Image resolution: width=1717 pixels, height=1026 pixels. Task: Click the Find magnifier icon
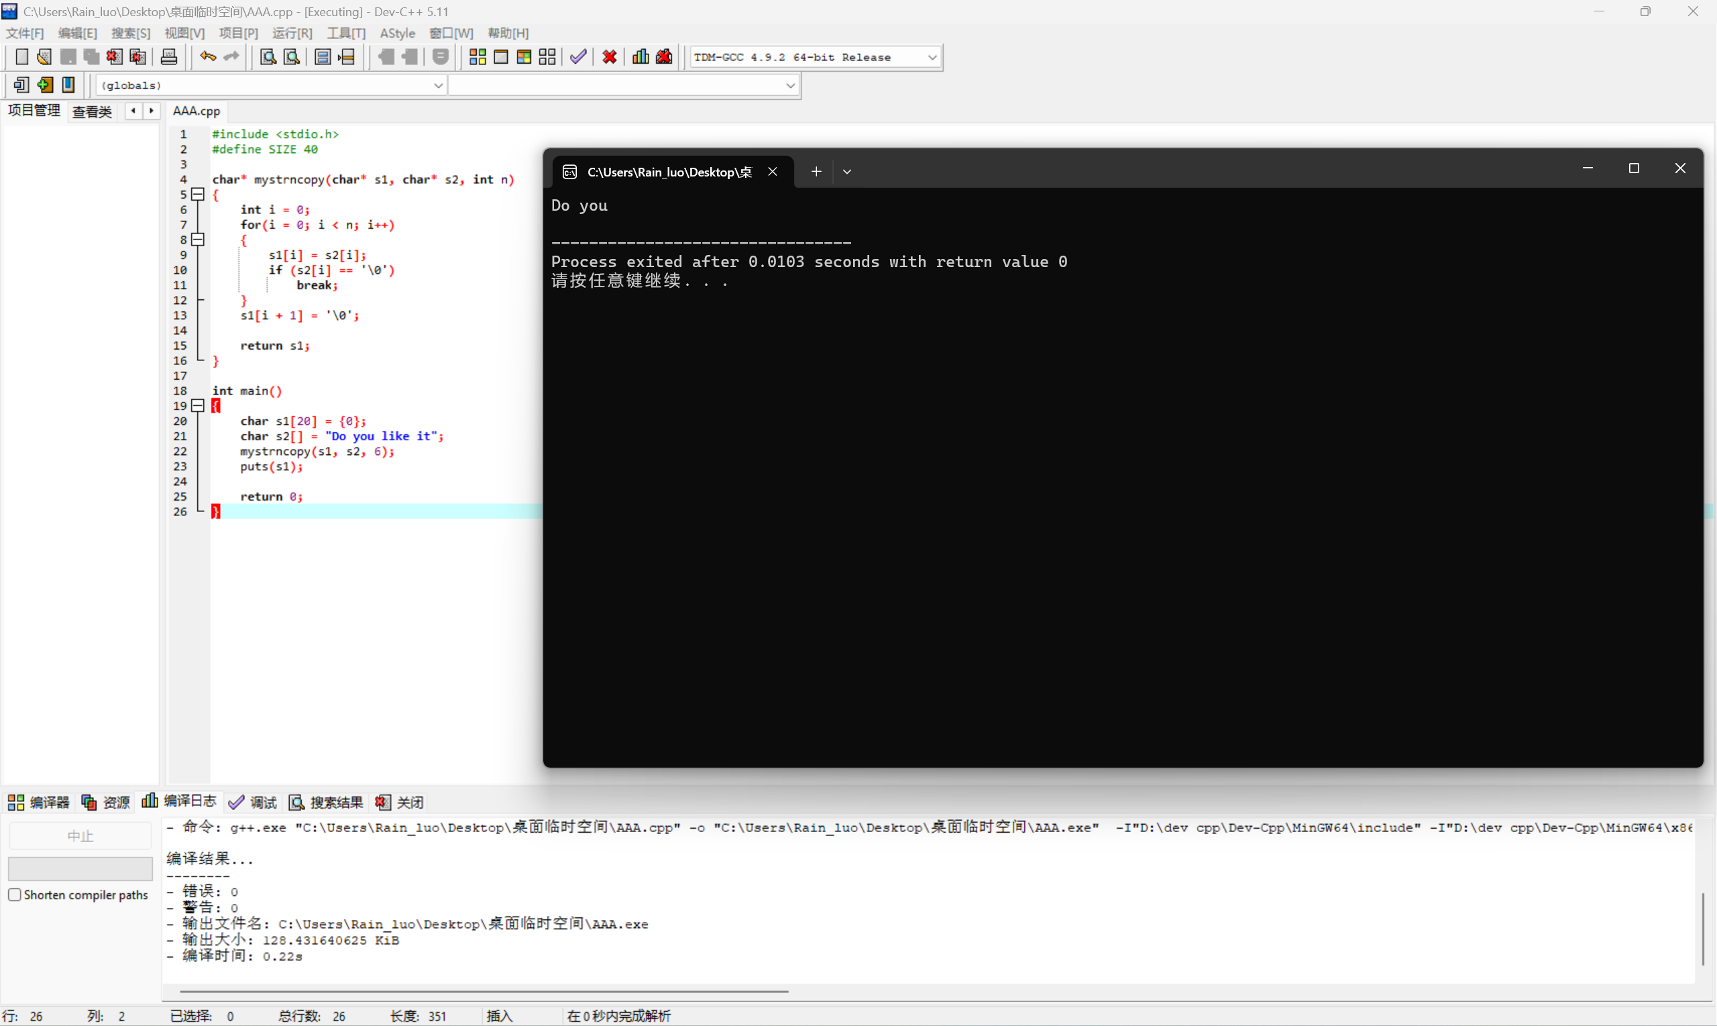tap(268, 56)
